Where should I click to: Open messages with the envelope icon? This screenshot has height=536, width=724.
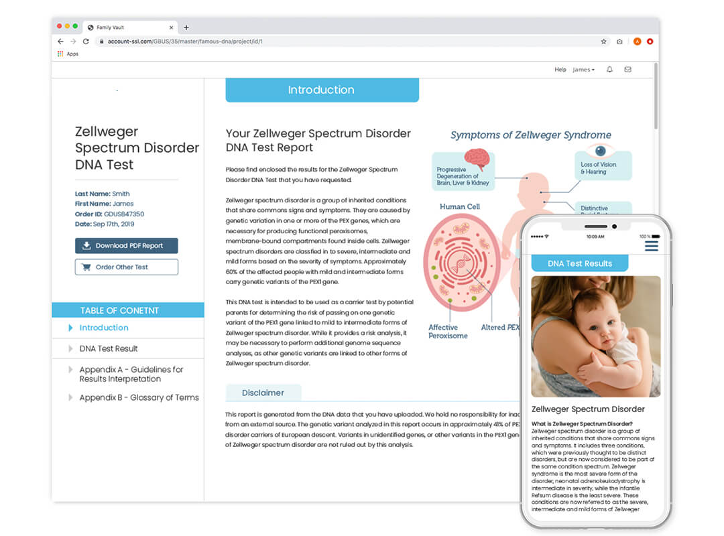tap(628, 69)
